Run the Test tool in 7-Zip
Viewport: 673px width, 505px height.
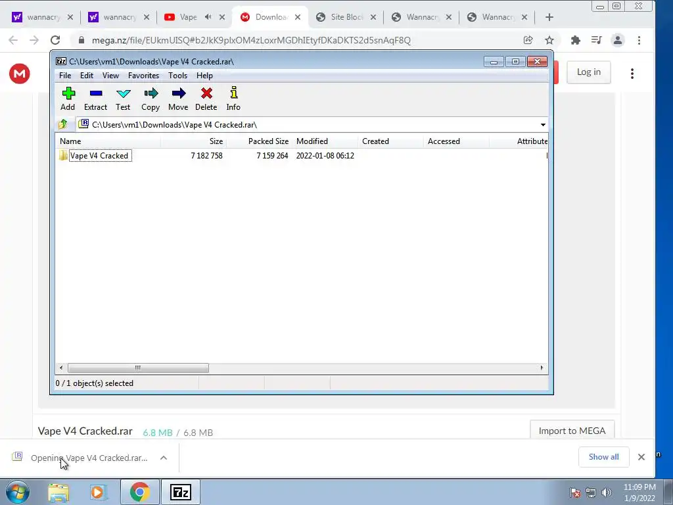click(123, 99)
